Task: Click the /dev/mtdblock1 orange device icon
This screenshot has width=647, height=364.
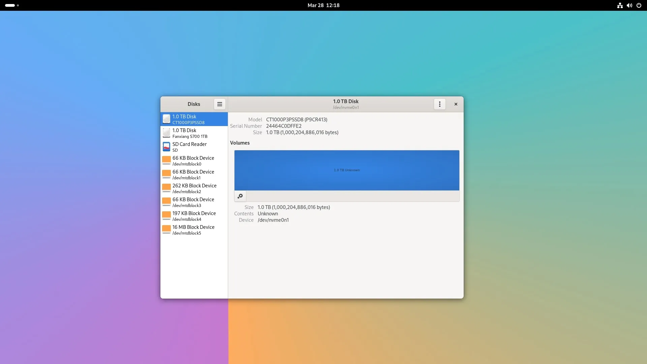Action: pyautogui.click(x=166, y=175)
